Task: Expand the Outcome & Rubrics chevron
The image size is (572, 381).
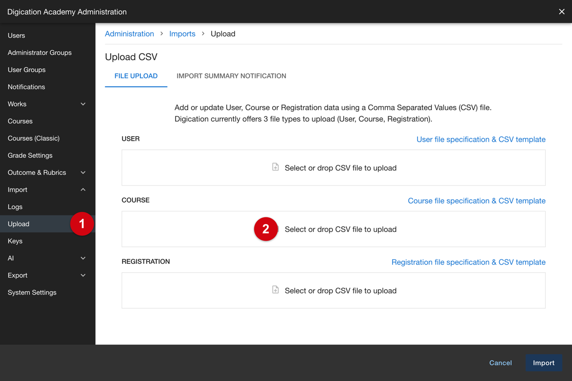Action: 83,172
